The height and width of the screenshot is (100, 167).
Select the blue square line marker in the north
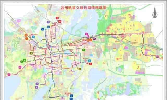(48, 27)
